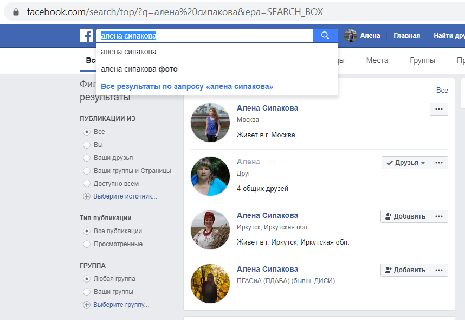Select the Вы radio button

click(x=87, y=145)
